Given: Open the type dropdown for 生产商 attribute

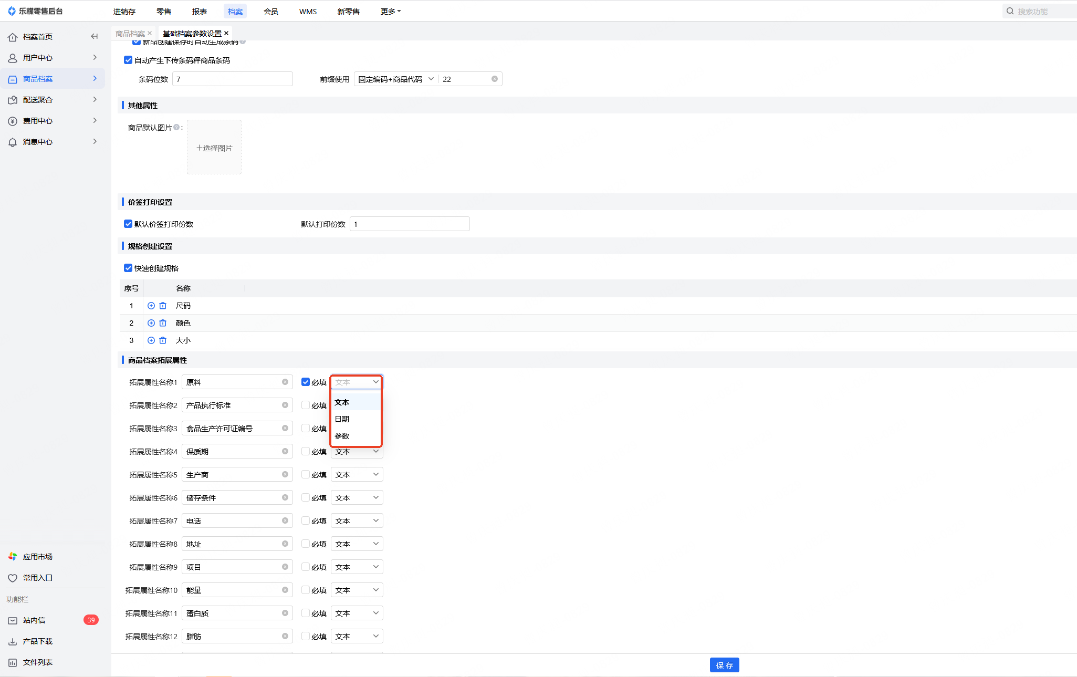Looking at the screenshot, I should point(357,475).
